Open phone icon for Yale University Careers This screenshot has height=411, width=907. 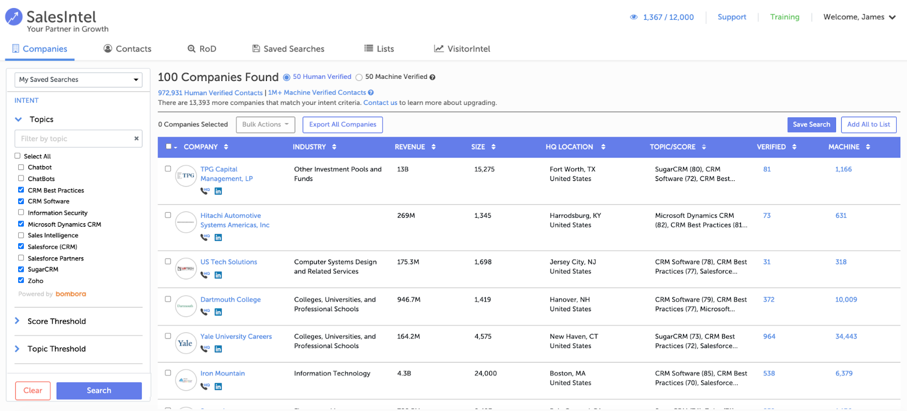(x=205, y=349)
